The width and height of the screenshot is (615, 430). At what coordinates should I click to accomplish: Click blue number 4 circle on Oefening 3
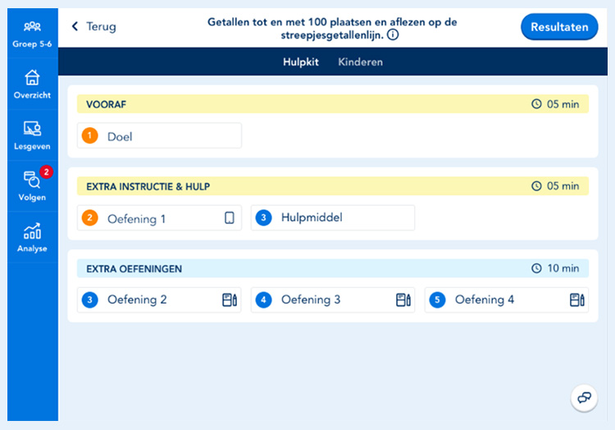click(263, 300)
